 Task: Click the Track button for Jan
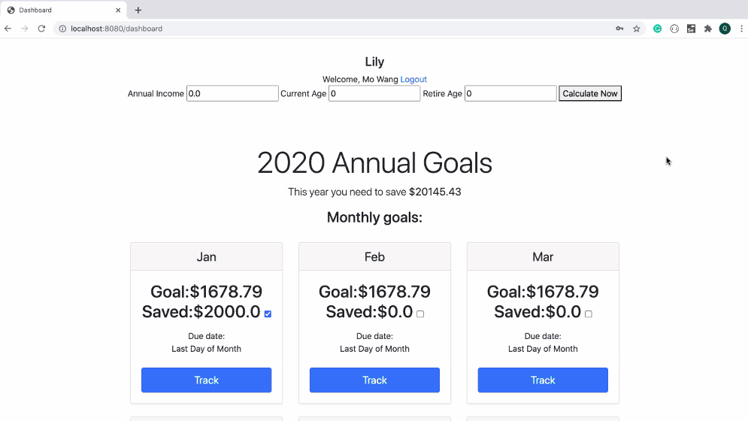(206, 380)
